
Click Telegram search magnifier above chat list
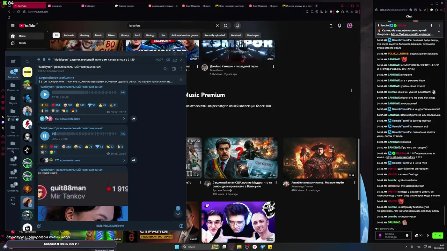click(x=27, y=62)
